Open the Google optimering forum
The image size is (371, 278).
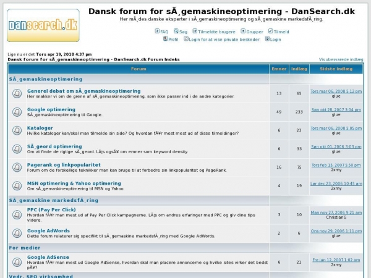[x=51, y=109]
